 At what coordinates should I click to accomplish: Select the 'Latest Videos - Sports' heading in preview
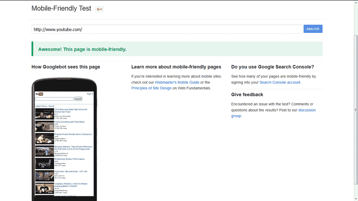point(44,106)
